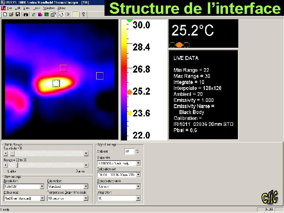Click the Sensitivity slider thumb
284x213 pixels.
[12, 153]
